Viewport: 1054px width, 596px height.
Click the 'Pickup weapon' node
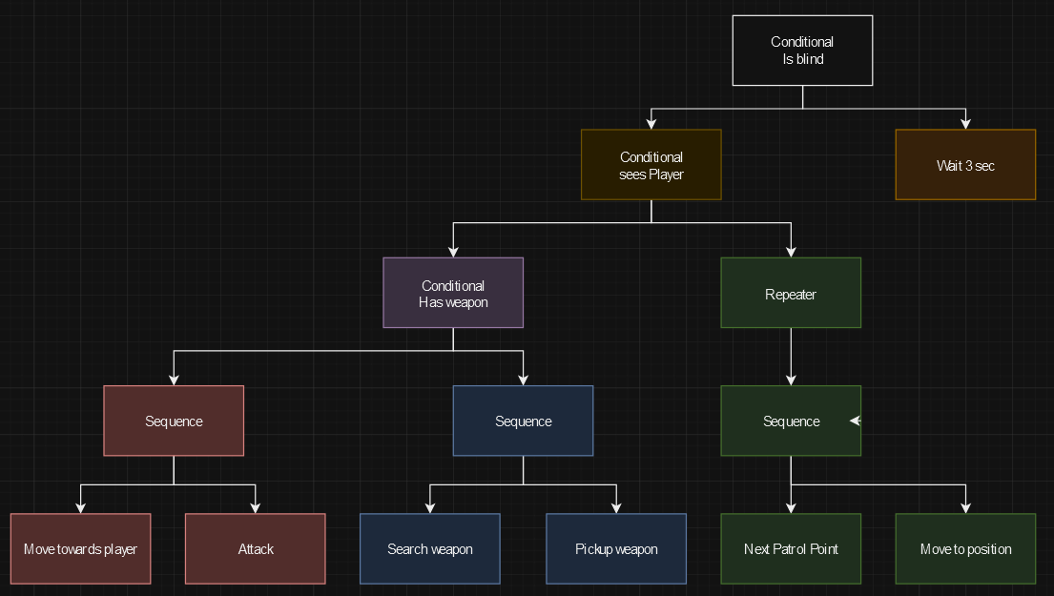click(615, 548)
